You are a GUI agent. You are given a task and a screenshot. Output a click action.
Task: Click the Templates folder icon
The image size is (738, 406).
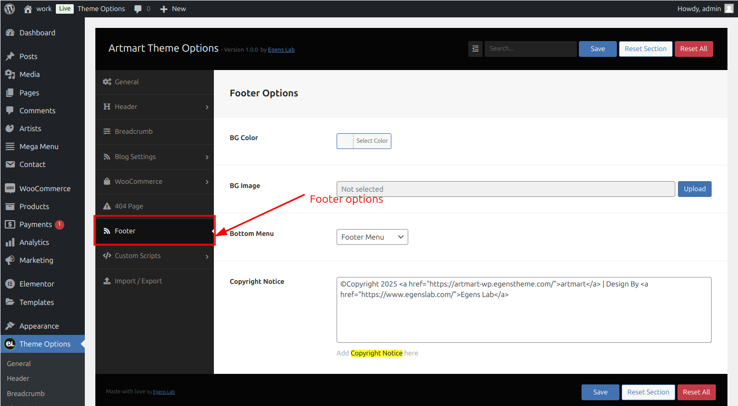click(10, 302)
